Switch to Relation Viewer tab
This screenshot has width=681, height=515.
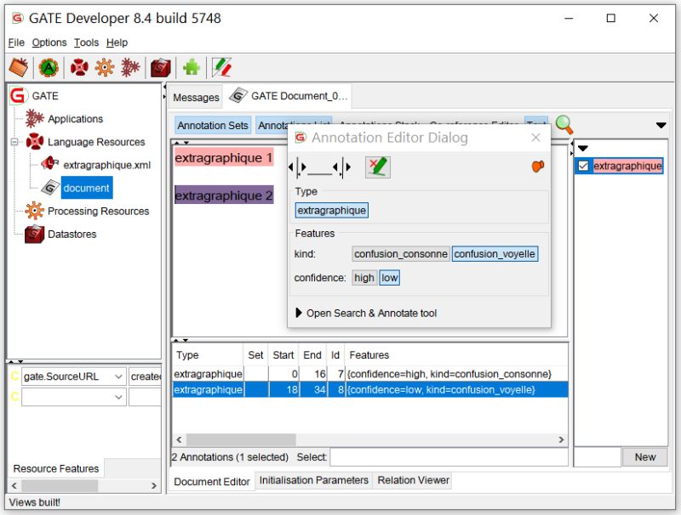tap(413, 480)
